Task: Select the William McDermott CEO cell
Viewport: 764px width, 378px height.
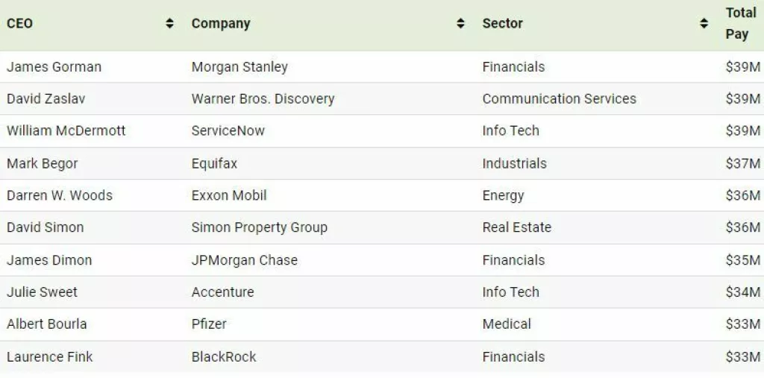Action: tap(66, 131)
